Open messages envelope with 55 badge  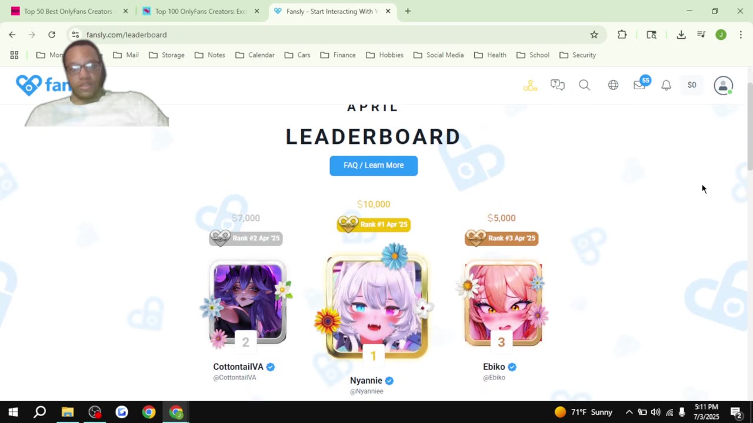(640, 85)
